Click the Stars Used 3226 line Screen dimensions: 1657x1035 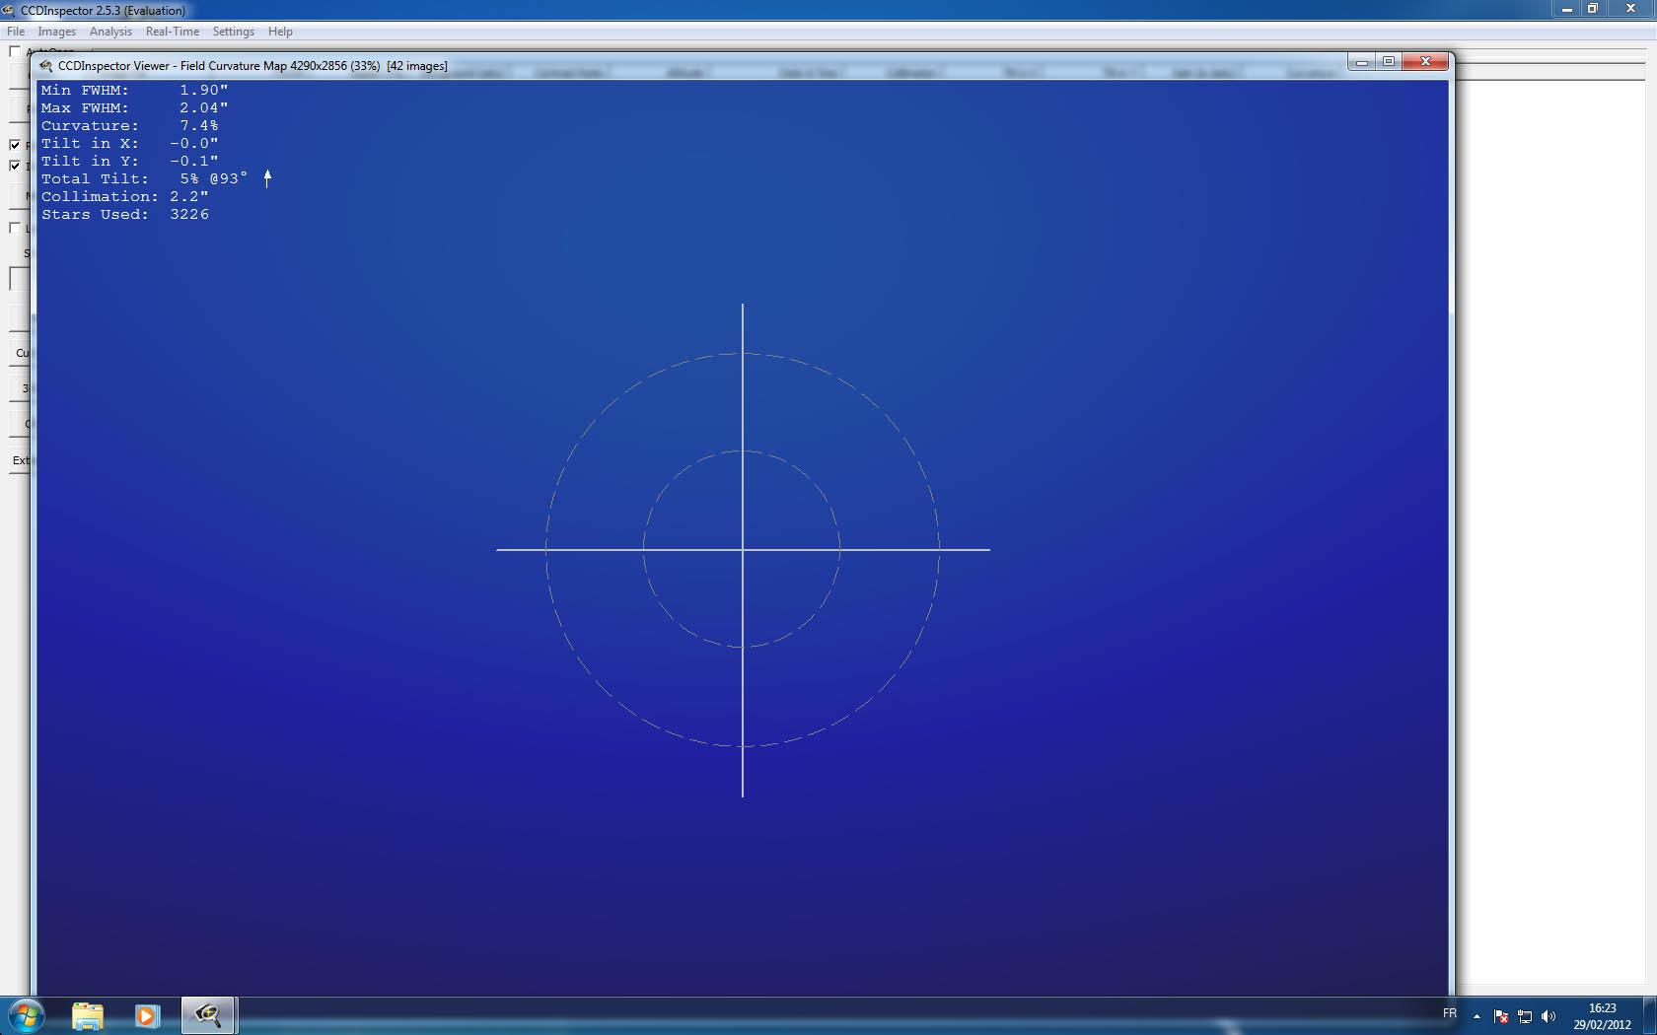(x=124, y=214)
